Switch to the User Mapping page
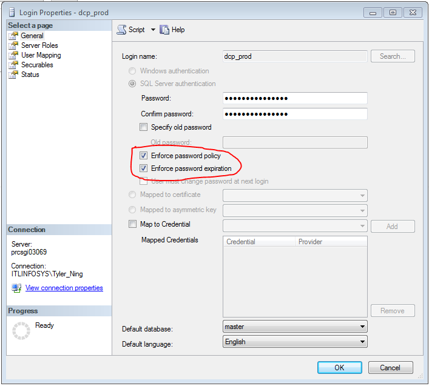 point(41,55)
